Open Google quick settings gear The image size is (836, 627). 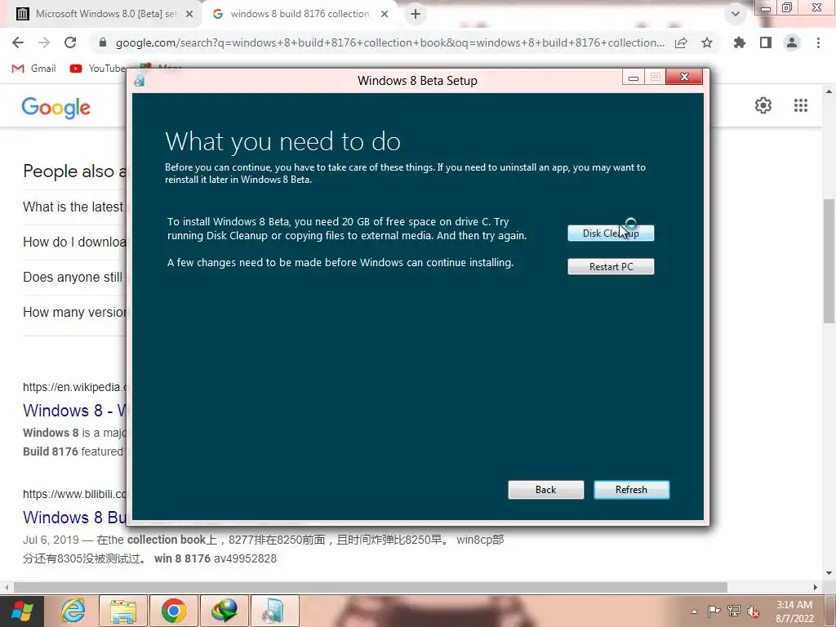click(x=763, y=105)
